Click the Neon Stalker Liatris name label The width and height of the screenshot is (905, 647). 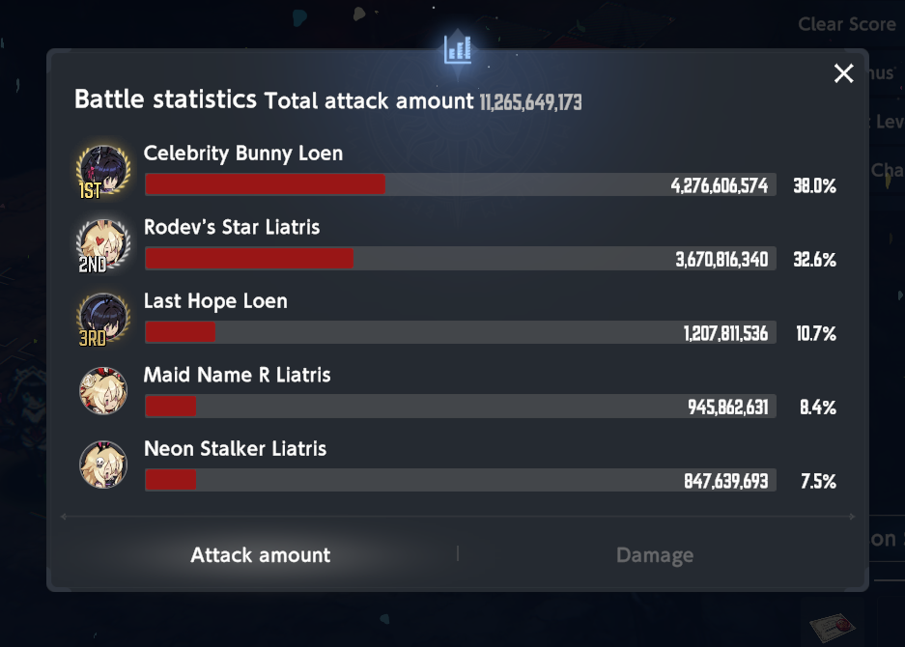click(x=235, y=449)
